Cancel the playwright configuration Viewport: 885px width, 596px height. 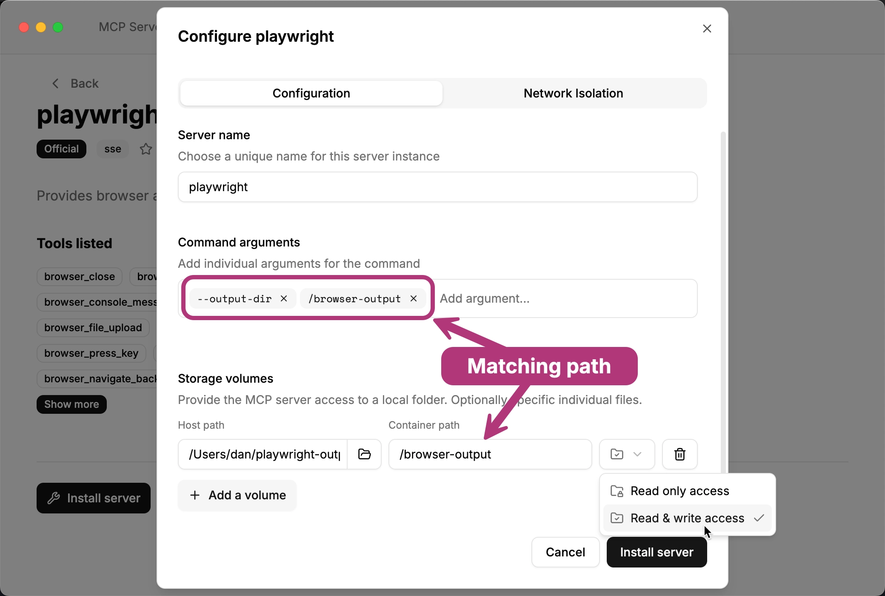[x=565, y=552]
